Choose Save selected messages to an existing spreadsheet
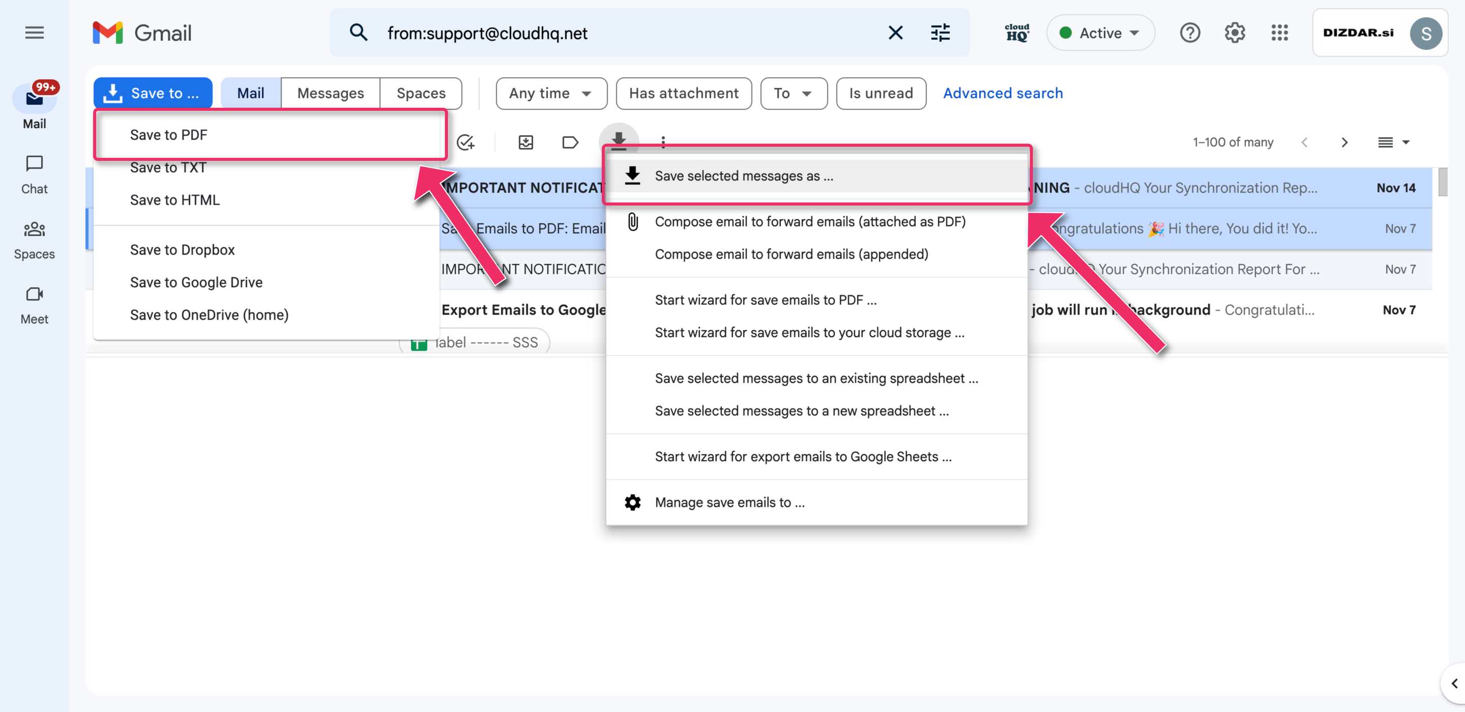This screenshot has width=1465, height=712. click(816, 378)
